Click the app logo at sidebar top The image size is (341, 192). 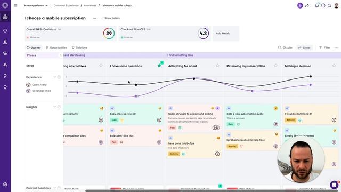click(x=5, y=5)
